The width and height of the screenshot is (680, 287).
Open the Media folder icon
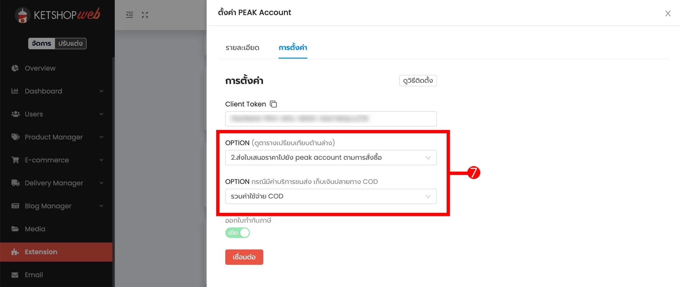(x=15, y=229)
